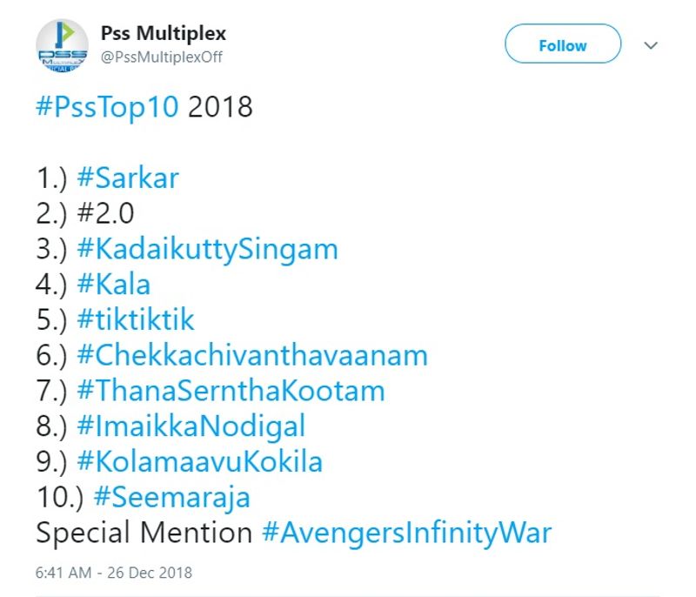Click the #AvengersInfinityWar hashtag

(406, 533)
